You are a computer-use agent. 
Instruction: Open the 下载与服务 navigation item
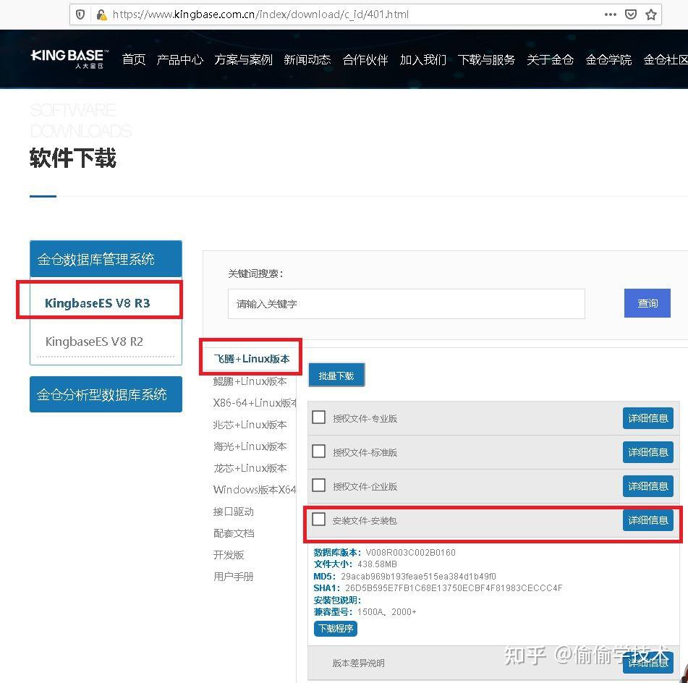pos(486,59)
